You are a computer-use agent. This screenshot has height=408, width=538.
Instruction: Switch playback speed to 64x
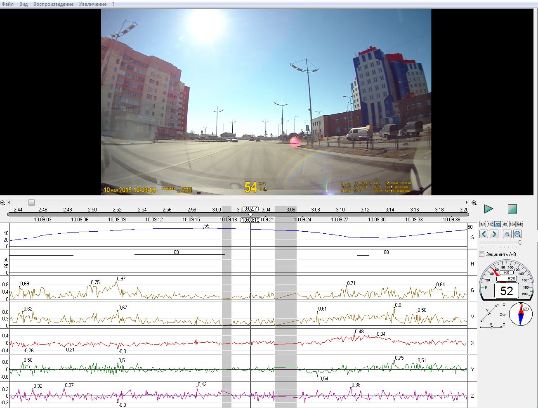coord(520,224)
